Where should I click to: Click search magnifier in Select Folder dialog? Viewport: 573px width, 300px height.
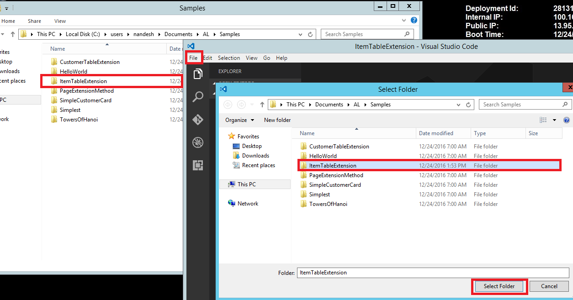pos(565,105)
